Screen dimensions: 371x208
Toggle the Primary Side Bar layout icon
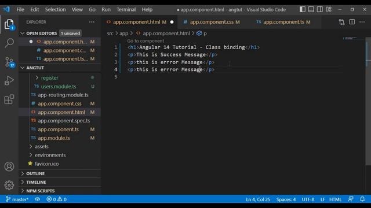click(303, 9)
